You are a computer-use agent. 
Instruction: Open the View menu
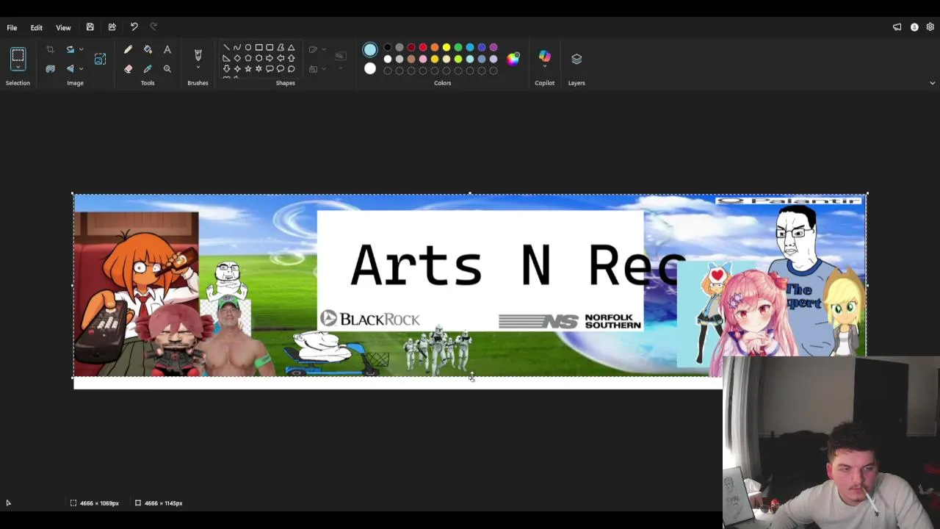click(63, 28)
